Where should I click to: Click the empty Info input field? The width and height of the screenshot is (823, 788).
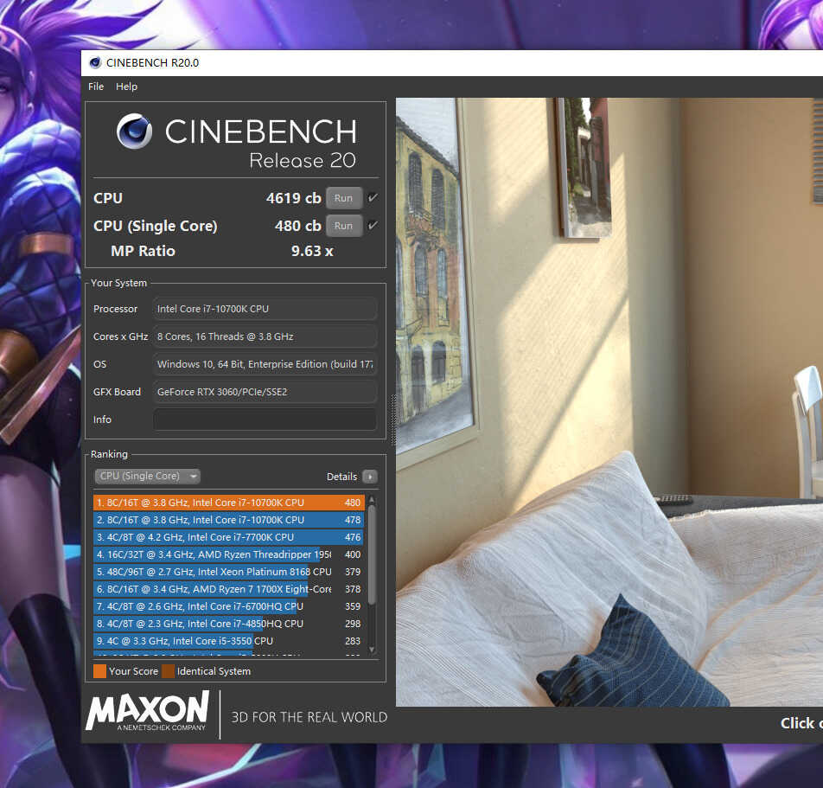click(x=265, y=420)
